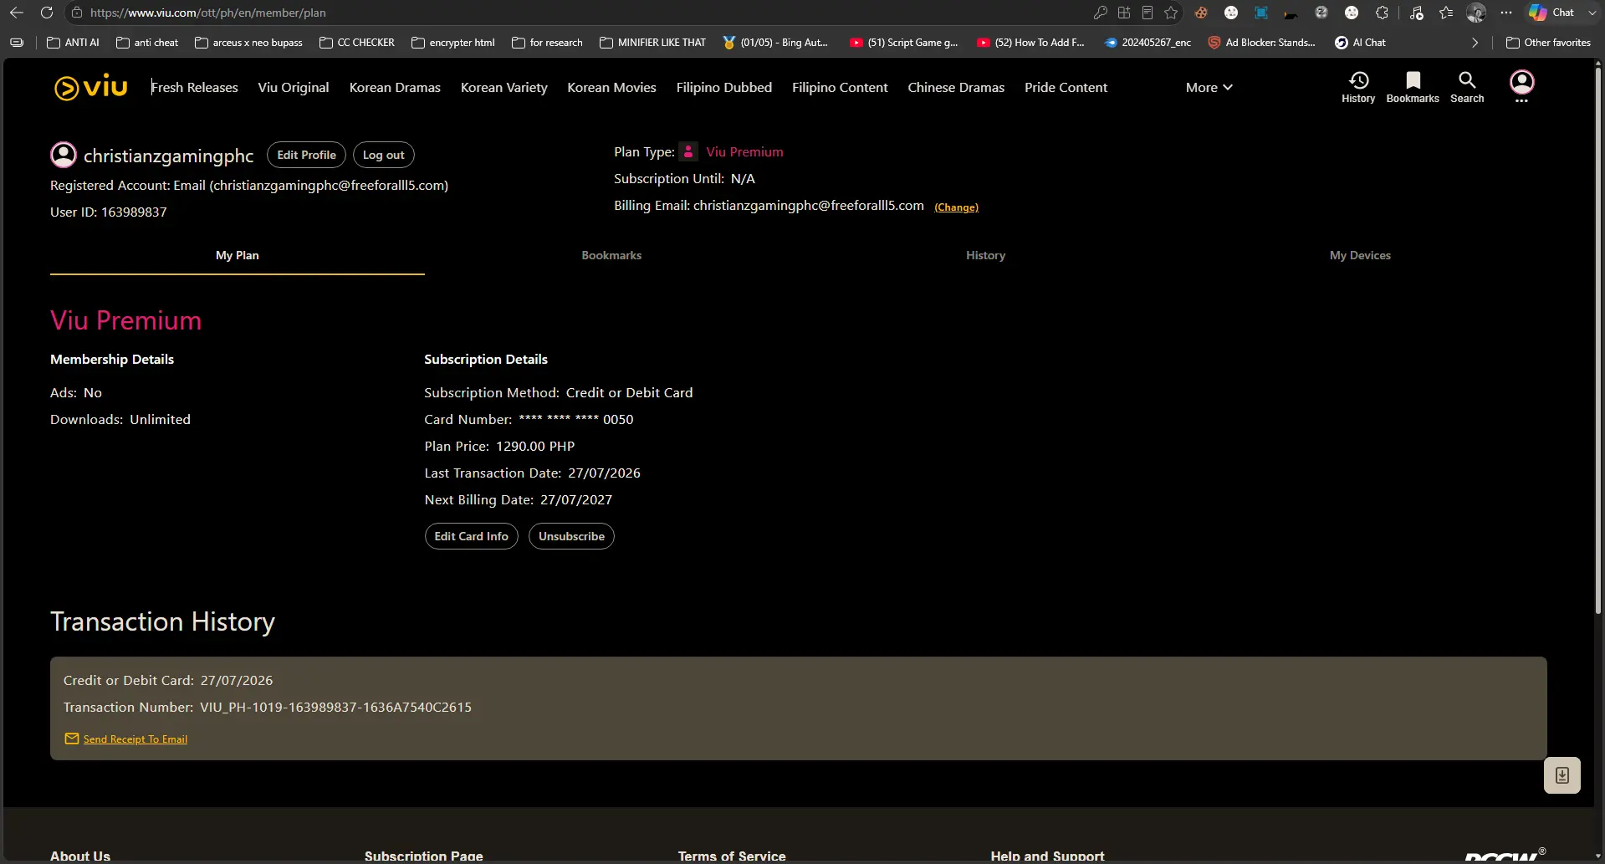Click the Viu logo

point(90,87)
